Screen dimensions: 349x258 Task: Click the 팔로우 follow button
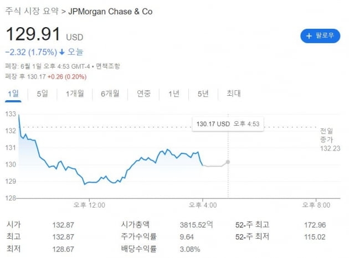click(320, 35)
